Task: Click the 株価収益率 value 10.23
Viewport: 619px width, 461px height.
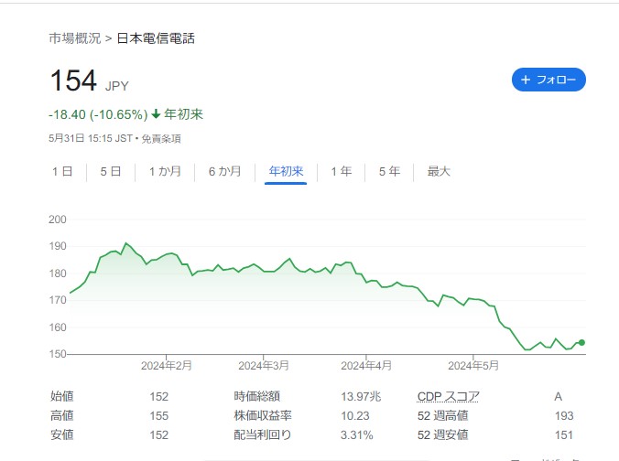Action: [x=355, y=415]
